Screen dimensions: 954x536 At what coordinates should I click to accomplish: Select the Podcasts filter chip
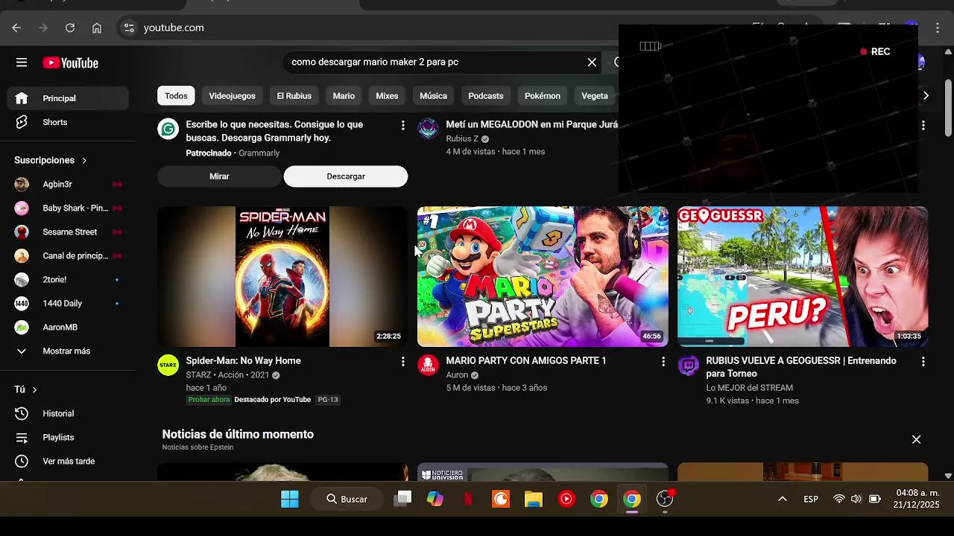(486, 95)
